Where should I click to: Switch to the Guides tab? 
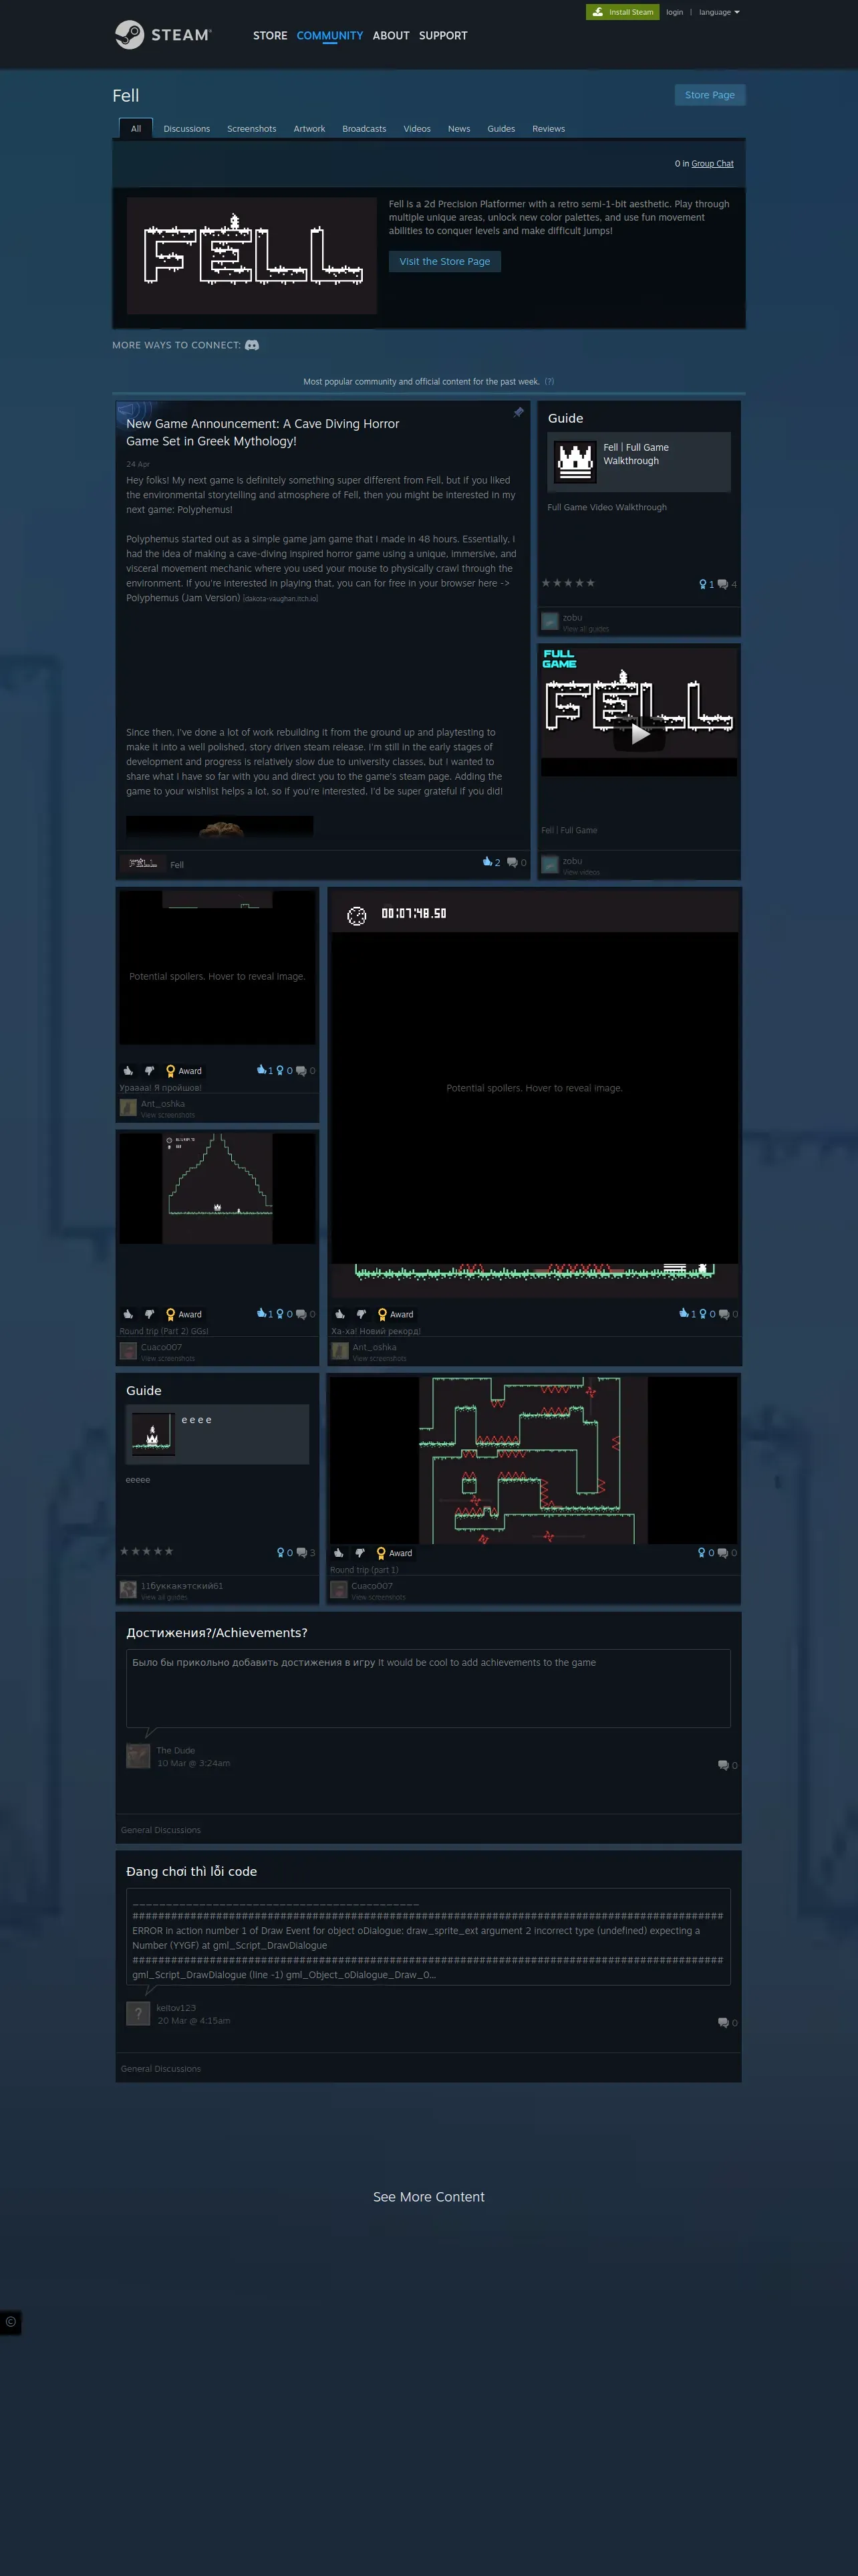point(501,129)
